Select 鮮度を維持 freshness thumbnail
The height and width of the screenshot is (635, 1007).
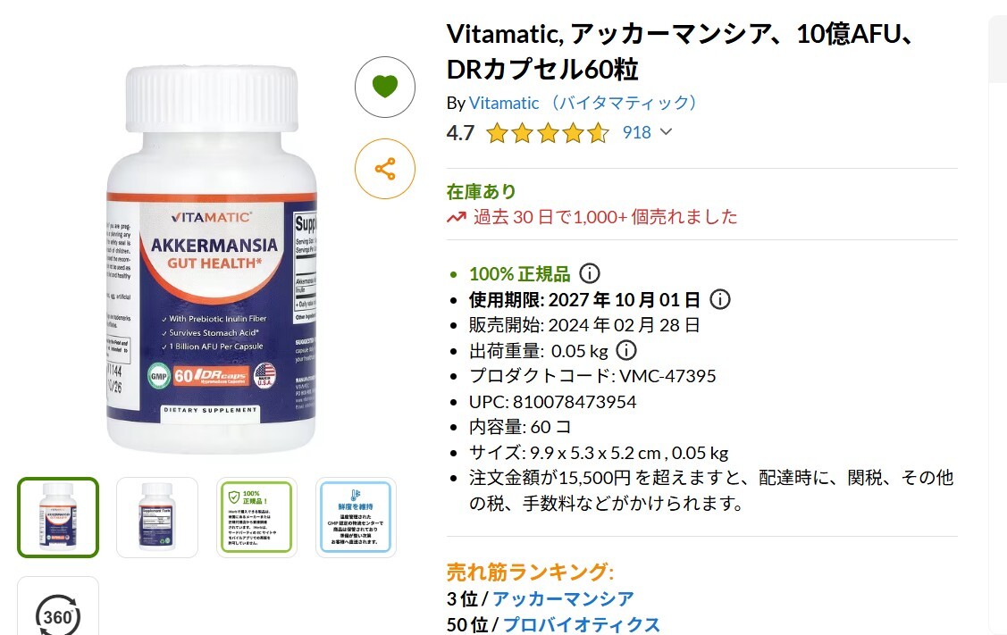(x=356, y=517)
